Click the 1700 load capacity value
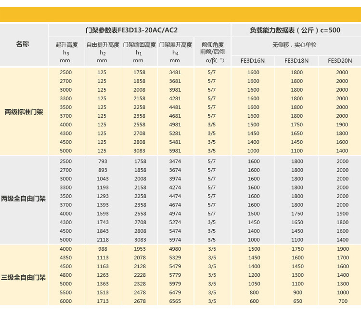This screenshot has height=311, width=361. point(343,257)
